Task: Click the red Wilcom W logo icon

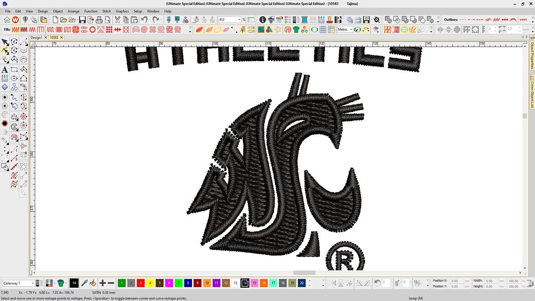Action: tap(15, 20)
